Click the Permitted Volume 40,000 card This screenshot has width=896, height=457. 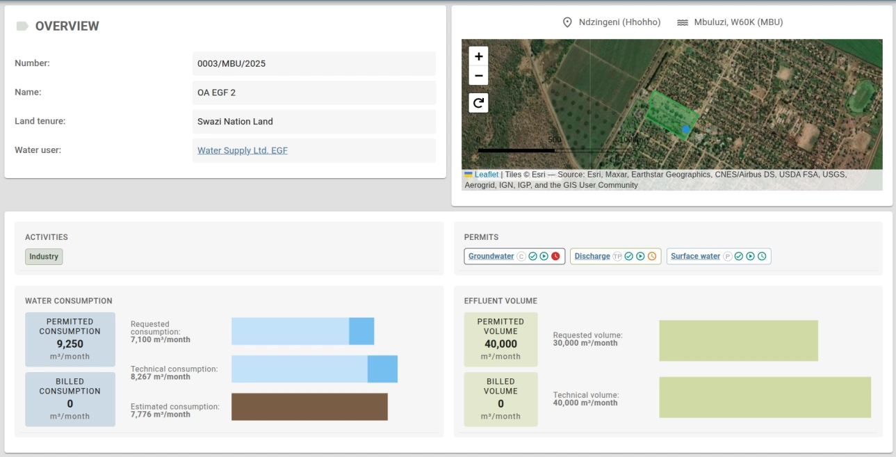500,339
